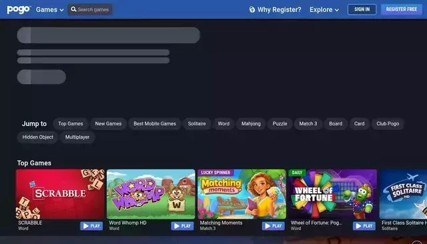This screenshot has width=427, height=244.
Task: Play Wheel of Fortune with PLAY button
Action: (364, 226)
